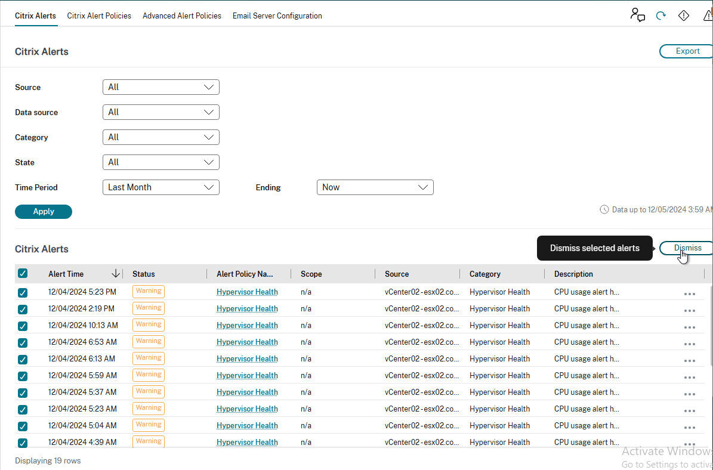713x470 pixels.
Task: Click description cell of 2:19 PM alert
Action: click(587, 308)
